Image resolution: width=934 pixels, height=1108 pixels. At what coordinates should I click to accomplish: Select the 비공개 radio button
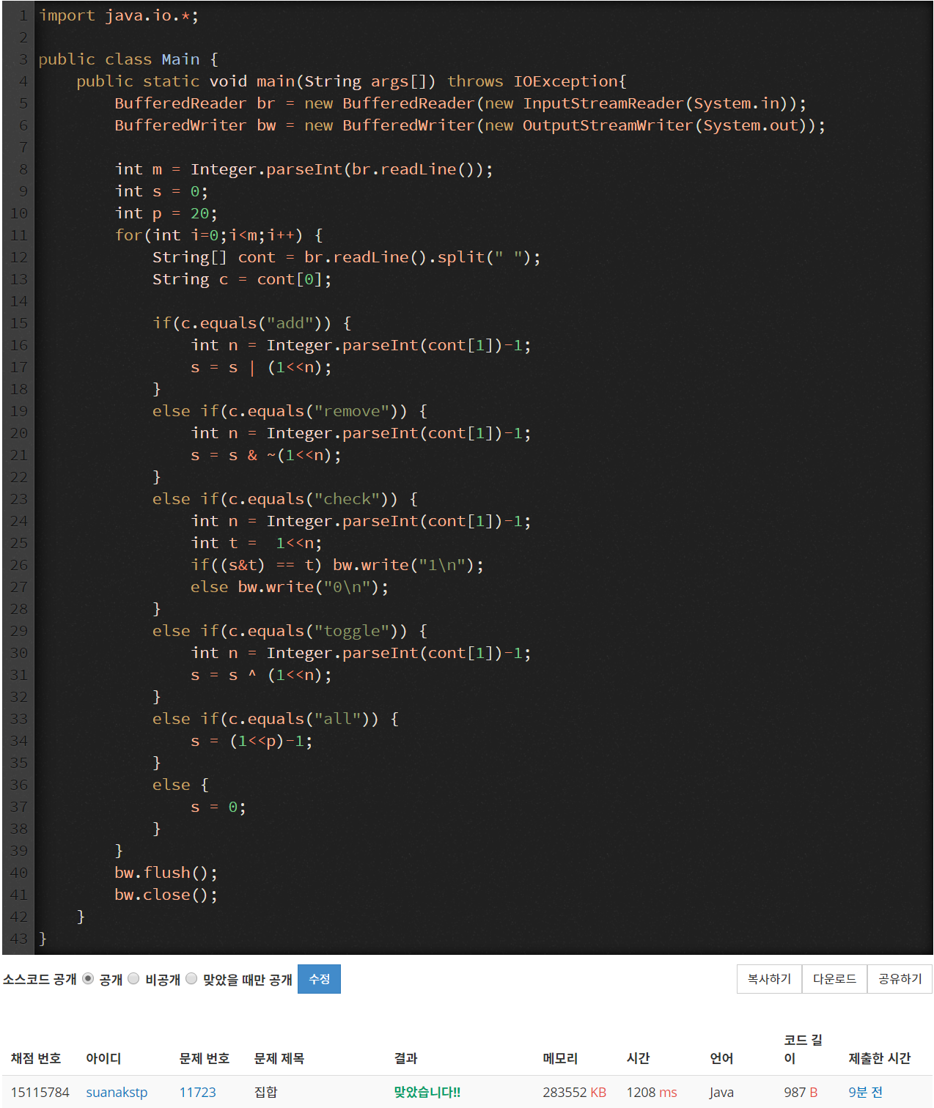click(133, 978)
